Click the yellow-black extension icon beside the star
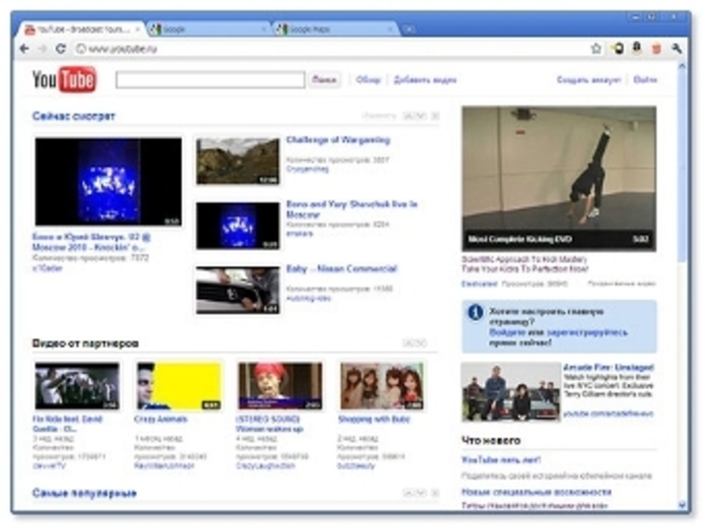The width and height of the screenshot is (702, 527). [618, 49]
